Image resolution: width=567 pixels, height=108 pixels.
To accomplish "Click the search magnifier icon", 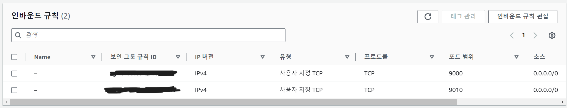I will tap(18, 35).
